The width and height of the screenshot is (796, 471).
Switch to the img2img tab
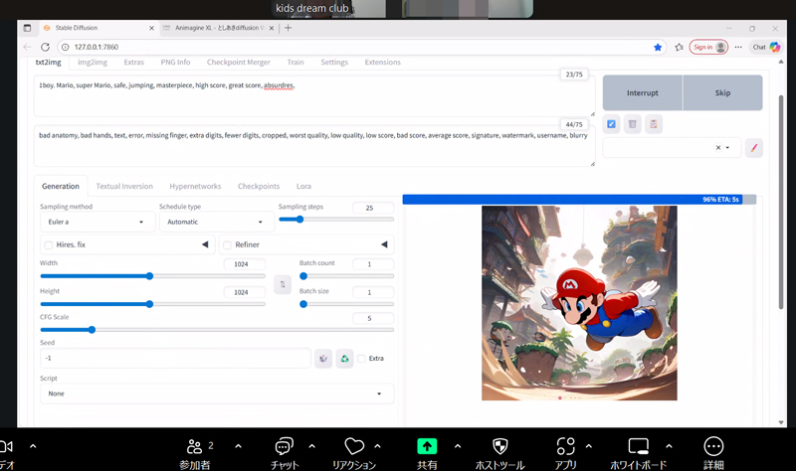(93, 62)
